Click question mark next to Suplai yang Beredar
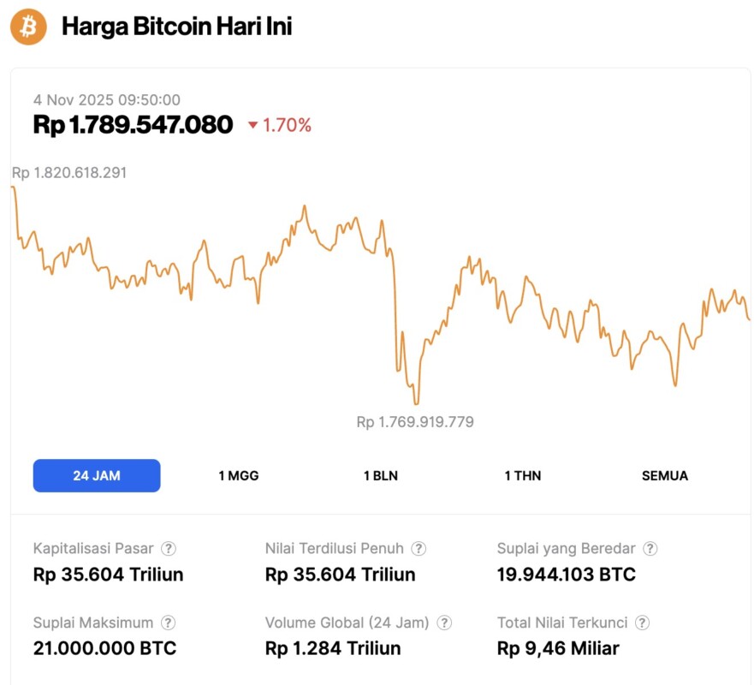 [650, 549]
